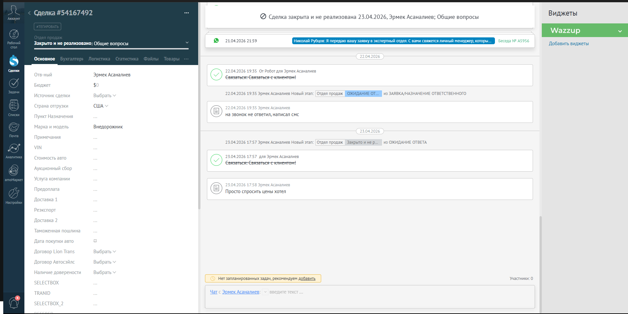
Task: Switch to Файлы tab
Action: pyautogui.click(x=151, y=59)
